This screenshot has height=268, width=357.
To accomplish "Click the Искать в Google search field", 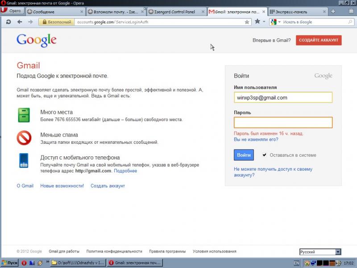I will tap(315, 22).
